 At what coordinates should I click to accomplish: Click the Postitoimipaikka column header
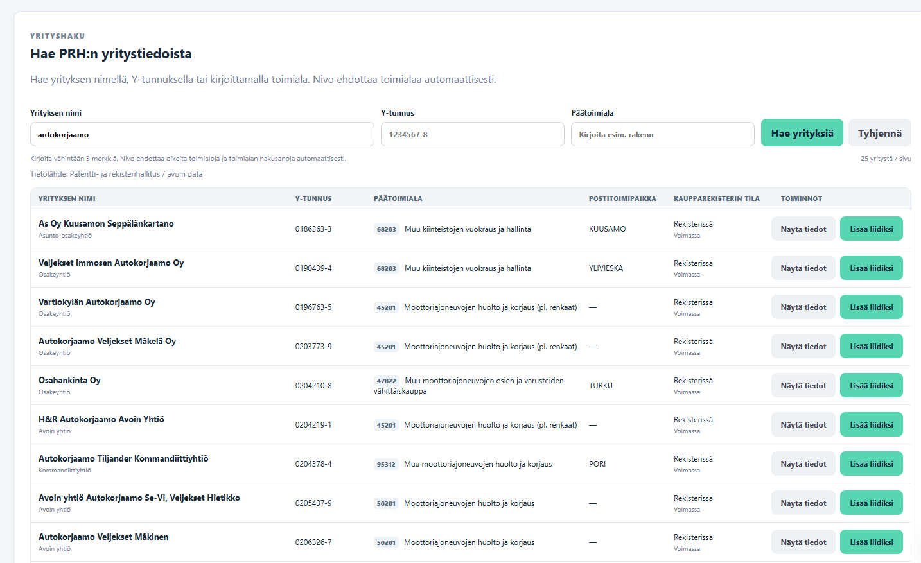pyautogui.click(x=622, y=199)
